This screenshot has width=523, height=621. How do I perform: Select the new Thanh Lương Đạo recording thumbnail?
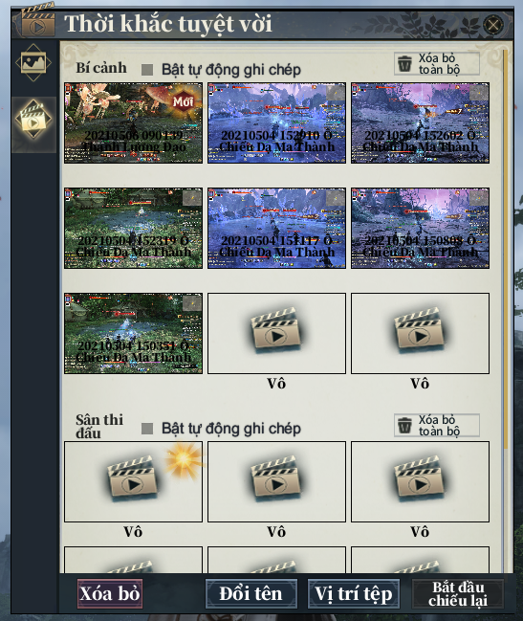click(133, 122)
